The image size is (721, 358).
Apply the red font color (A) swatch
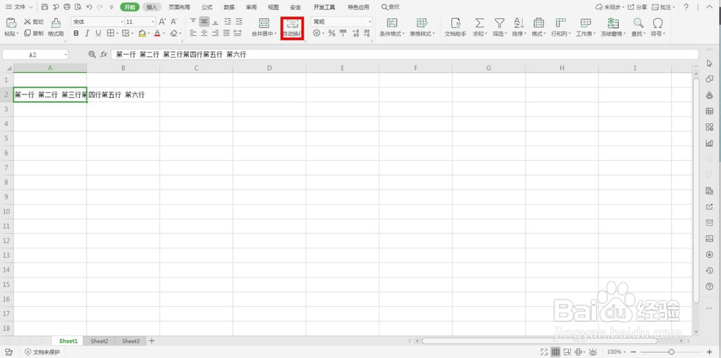pyautogui.click(x=157, y=33)
